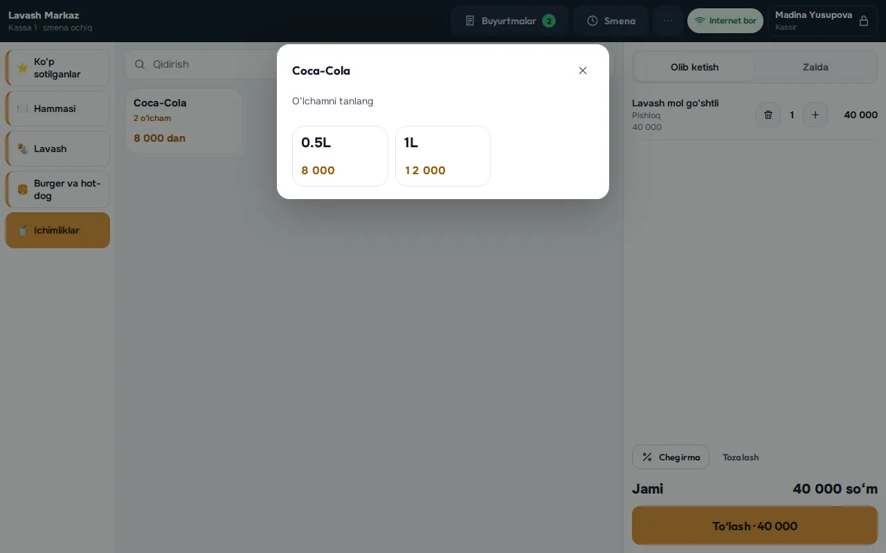
Task: Open the Ko'p sotilganlar category
Action: tap(57, 68)
